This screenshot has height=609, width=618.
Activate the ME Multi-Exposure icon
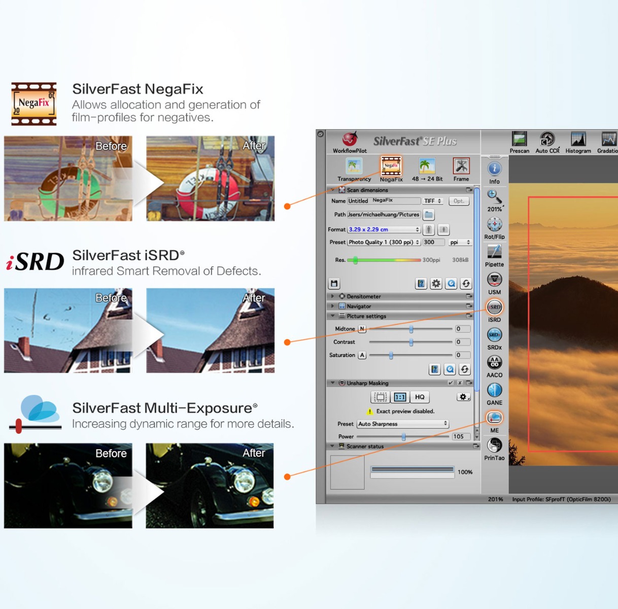coord(494,418)
